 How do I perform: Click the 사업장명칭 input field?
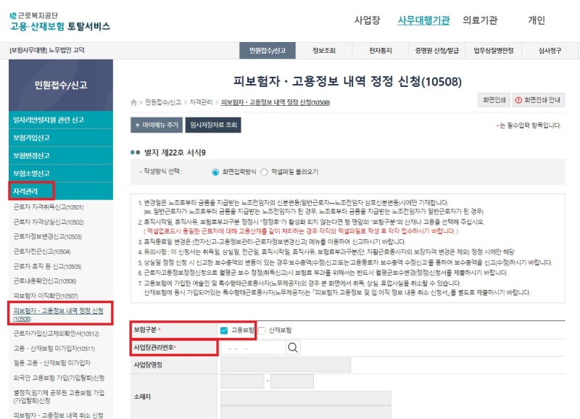[286, 365]
